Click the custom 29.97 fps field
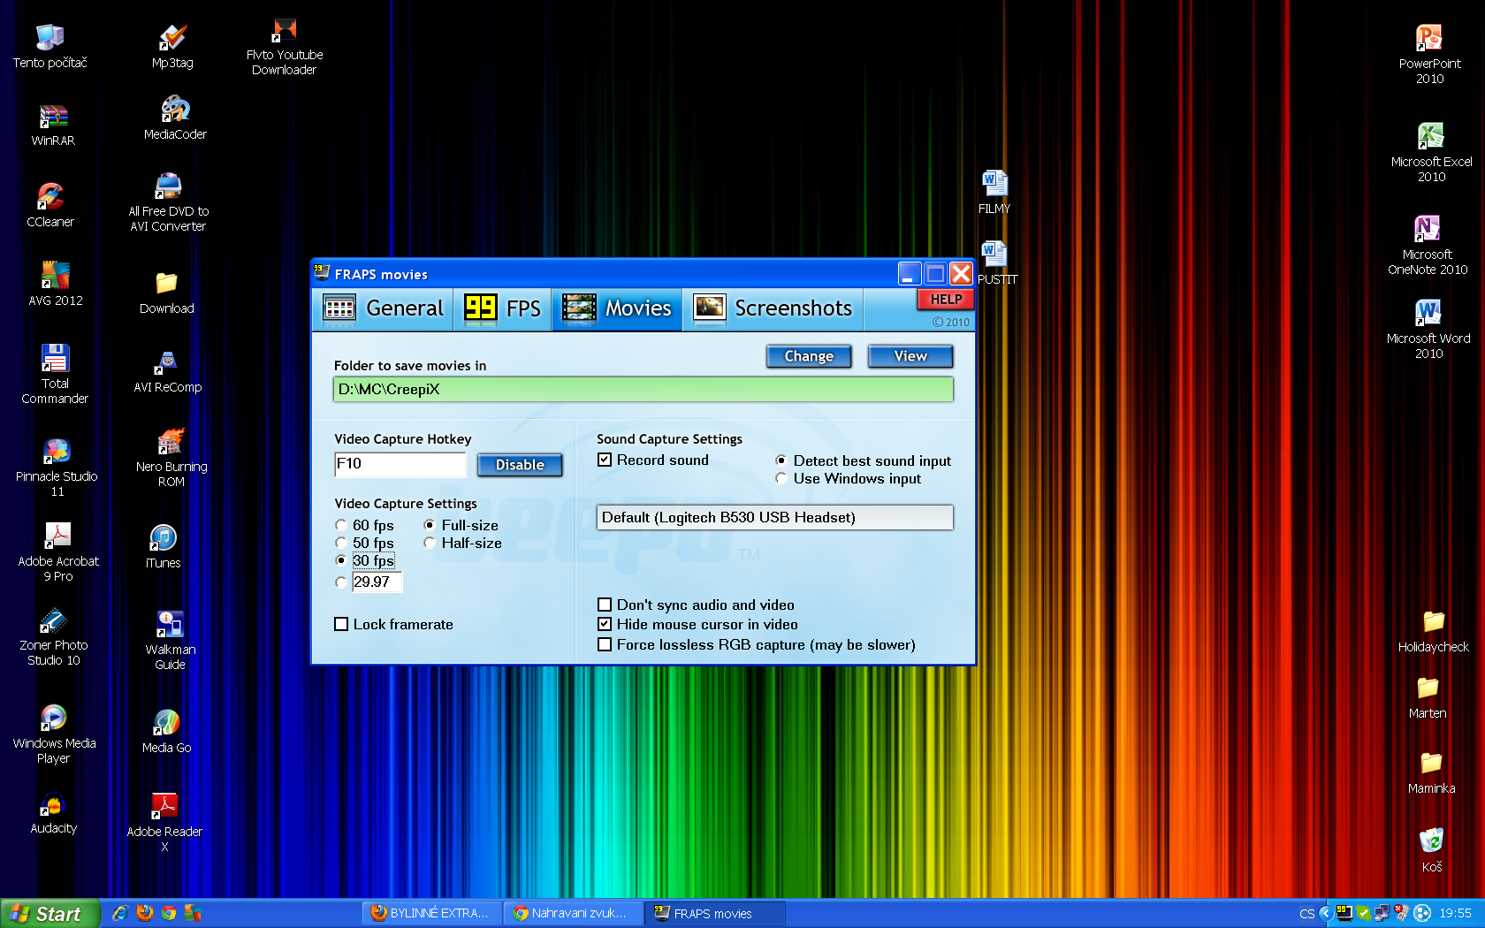Image resolution: width=1485 pixels, height=928 pixels. (377, 582)
